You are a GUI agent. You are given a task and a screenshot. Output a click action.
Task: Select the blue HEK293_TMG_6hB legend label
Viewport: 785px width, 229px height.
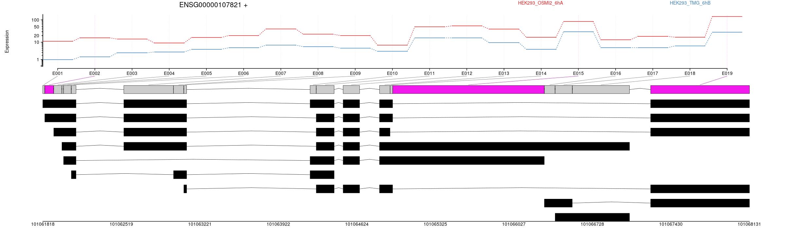(690, 3)
